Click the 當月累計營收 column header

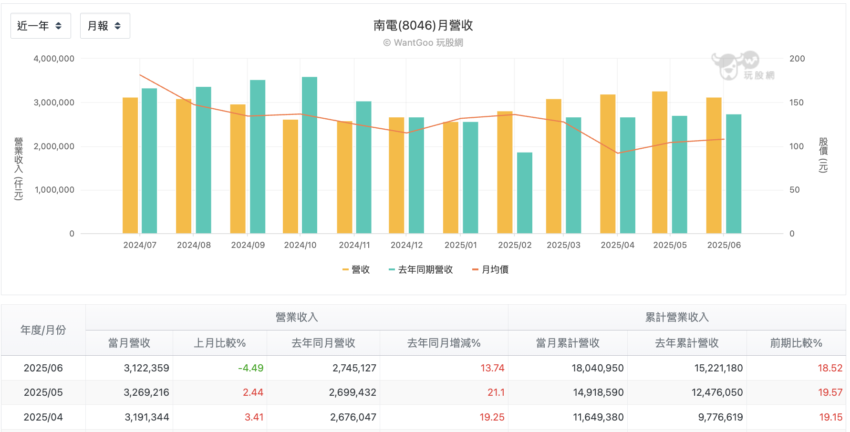pyautogui.click(x=568, y=343)
